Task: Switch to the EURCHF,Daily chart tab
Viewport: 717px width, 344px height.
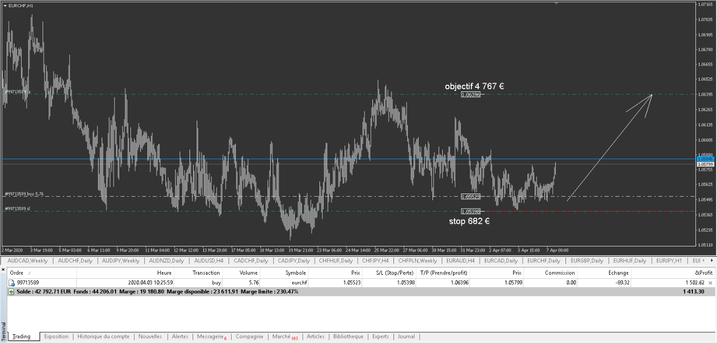Action: tap(543, 261)
